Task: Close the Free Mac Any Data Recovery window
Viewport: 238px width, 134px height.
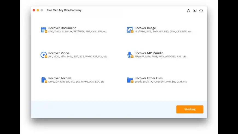Action: [x=34, y=10]
